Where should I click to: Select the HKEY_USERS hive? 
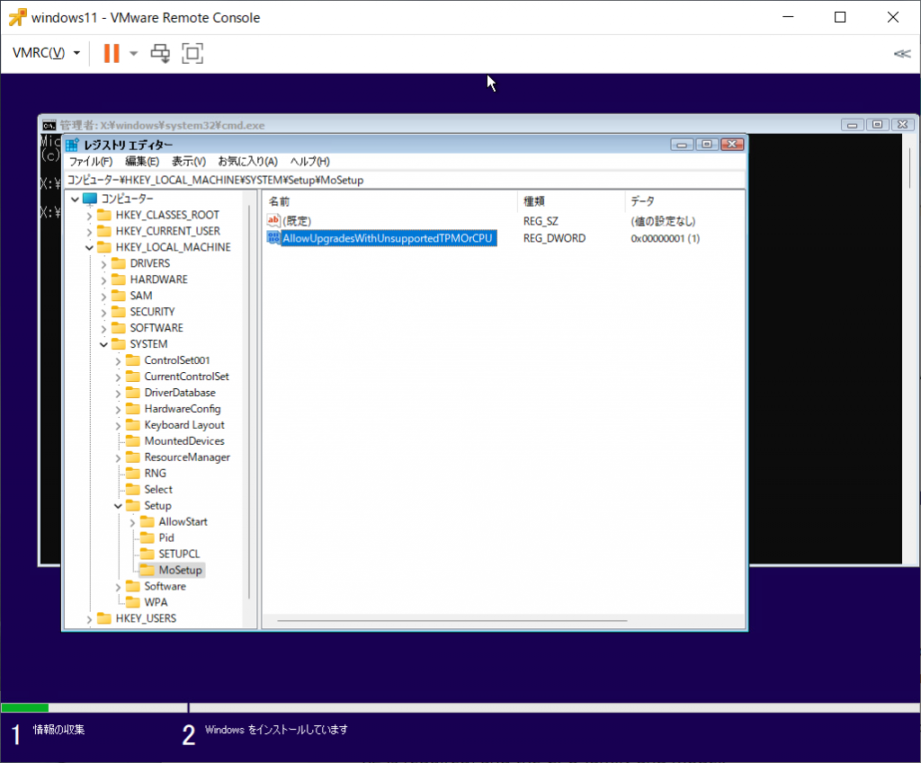146,618
